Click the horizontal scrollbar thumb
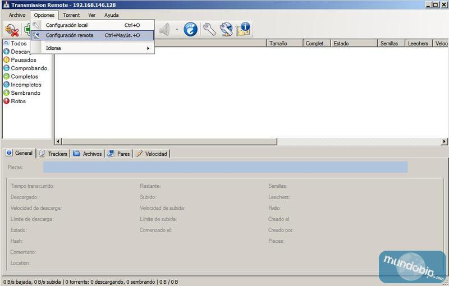The image size is (449, 286). (169, 141)
